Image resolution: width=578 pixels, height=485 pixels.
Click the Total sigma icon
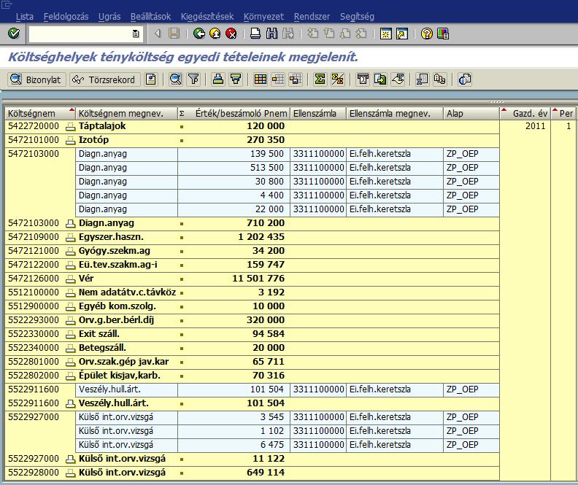coord(320,79)
